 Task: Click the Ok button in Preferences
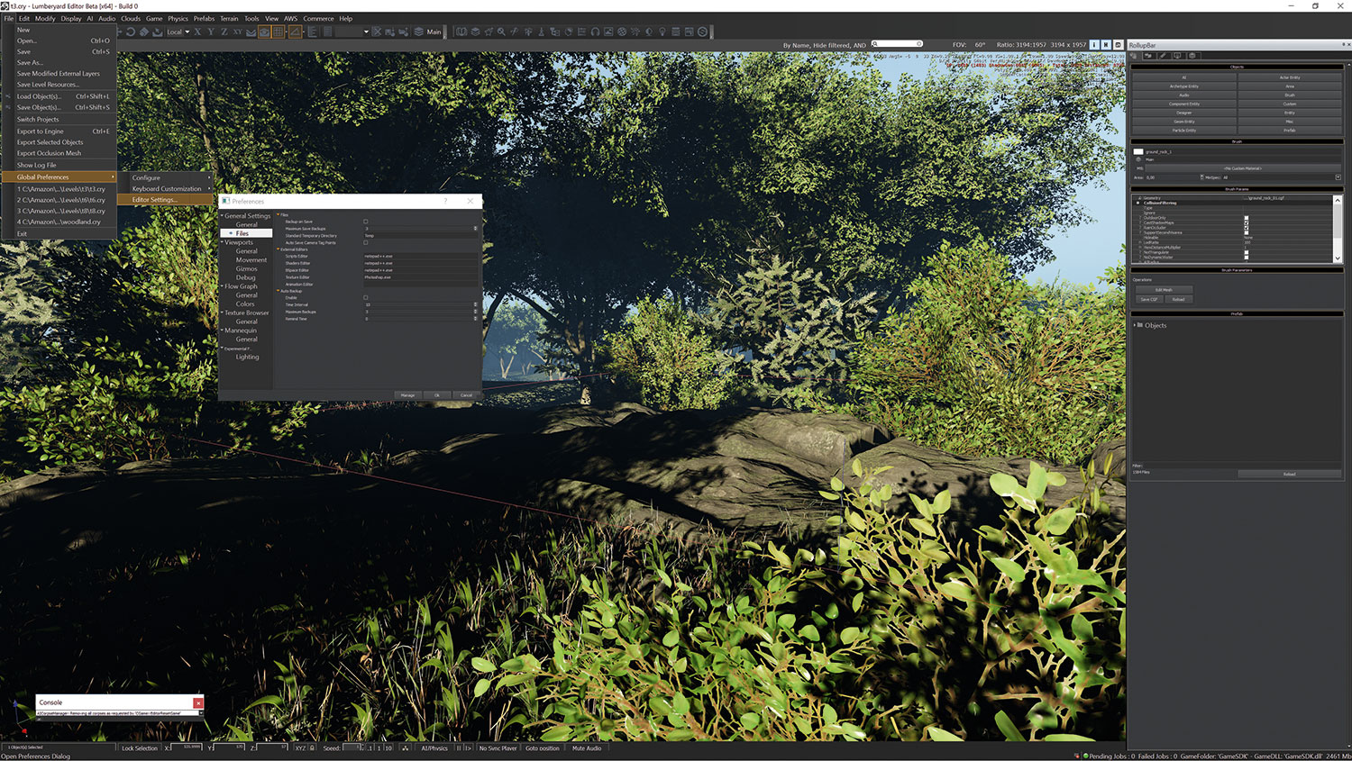tap(437, 394)
